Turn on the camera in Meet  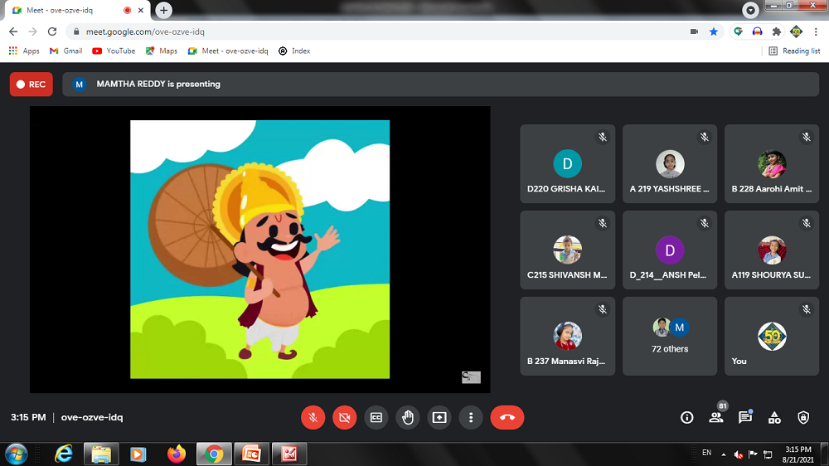pyautogui.click(x=344, y=418)
